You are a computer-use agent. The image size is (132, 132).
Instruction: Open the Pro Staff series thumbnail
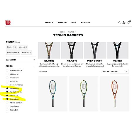point(95,50)
